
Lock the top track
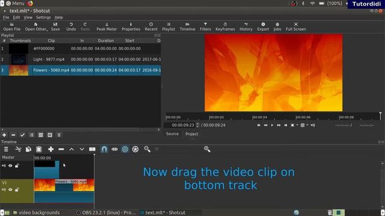pos(17,166)
